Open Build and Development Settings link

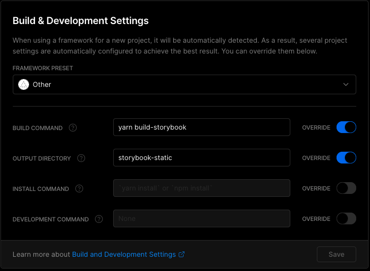[x=124, y=254]
